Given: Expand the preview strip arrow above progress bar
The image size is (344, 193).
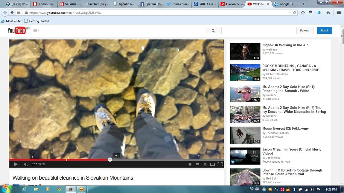Looking at the screenshot, I should pyautogui.click(x=116, y=156).
